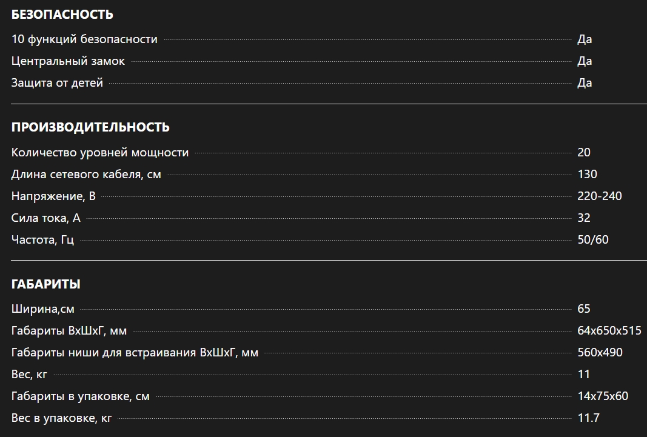
Task: Click the dimensions value 64x650x515
Action: (609, 331)
